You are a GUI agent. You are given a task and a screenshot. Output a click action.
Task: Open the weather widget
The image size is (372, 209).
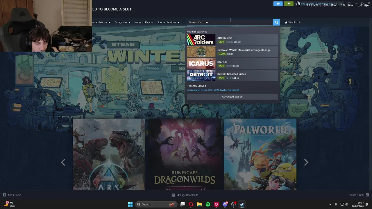click(x=10, y=204)
